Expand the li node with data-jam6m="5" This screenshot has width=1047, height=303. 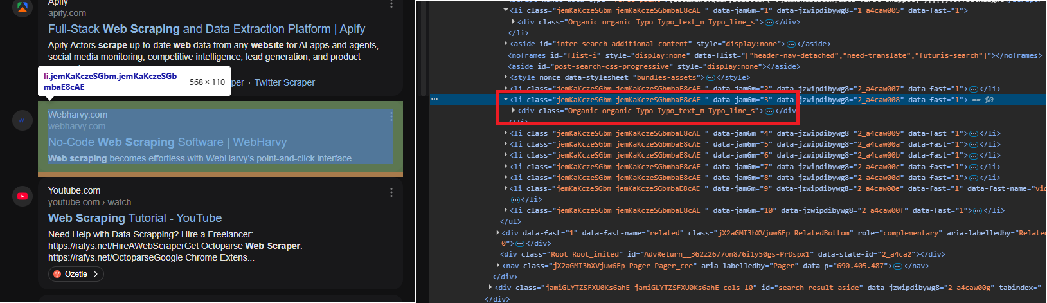pyautogui.click(x=506, y=144)
